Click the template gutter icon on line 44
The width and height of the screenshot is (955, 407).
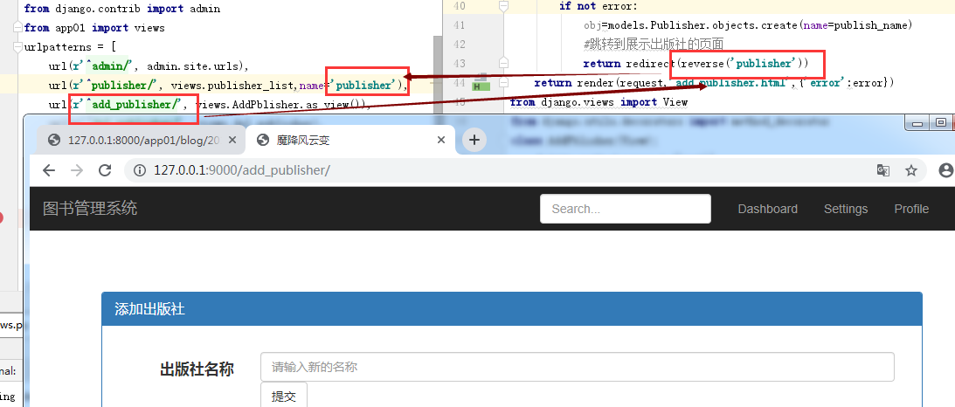(x=481, y=87)
